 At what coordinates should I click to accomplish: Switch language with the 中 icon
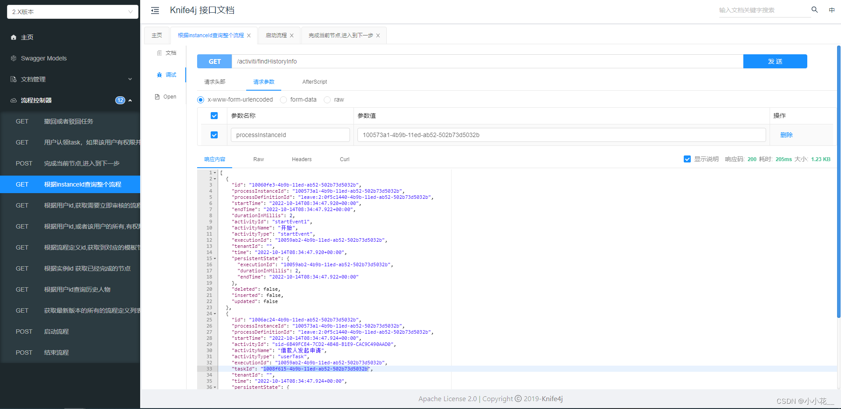tap(832, 10)
